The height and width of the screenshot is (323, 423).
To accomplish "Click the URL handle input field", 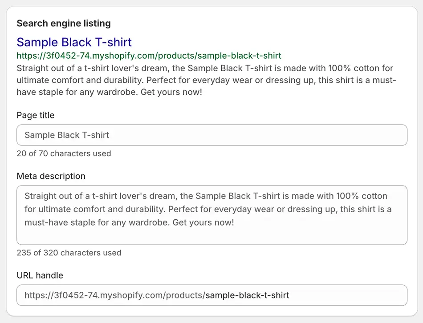I will 212,295.
